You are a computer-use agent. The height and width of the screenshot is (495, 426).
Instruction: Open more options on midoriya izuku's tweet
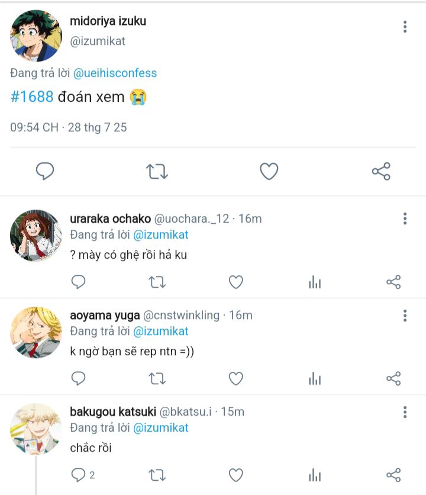click(405, 27)
